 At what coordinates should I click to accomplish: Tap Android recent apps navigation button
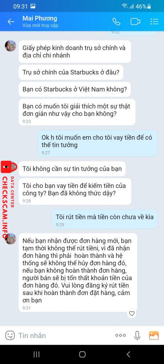[37, 354]
